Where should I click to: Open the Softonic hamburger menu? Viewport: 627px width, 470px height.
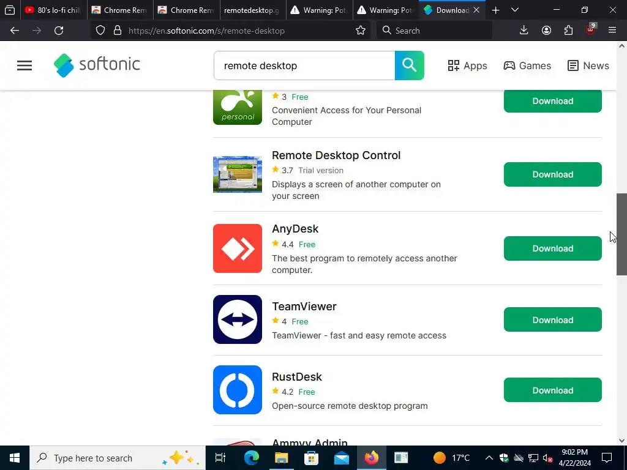(24, 65)
